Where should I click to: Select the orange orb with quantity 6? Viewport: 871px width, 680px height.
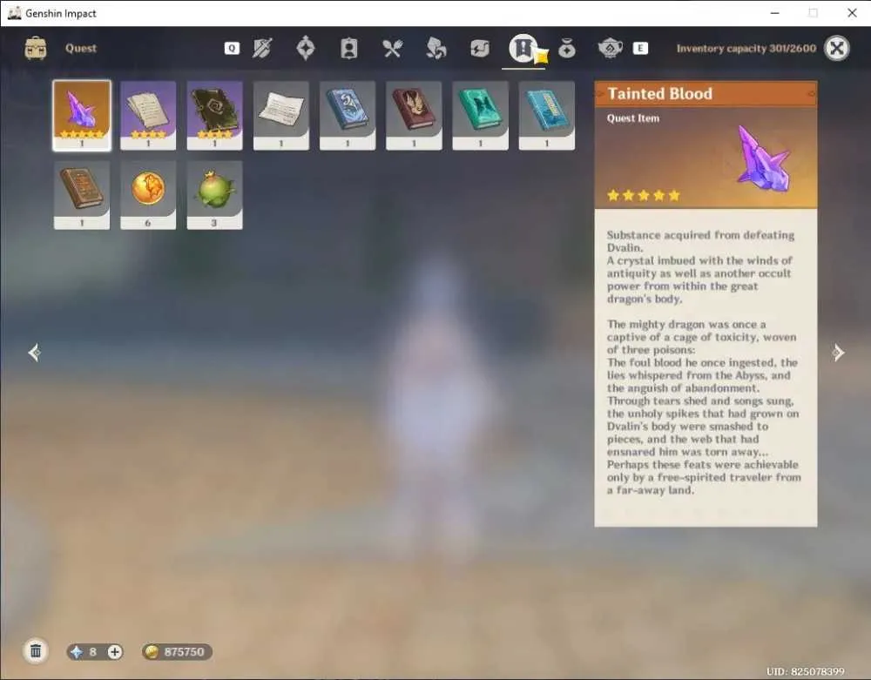(148, 195)
